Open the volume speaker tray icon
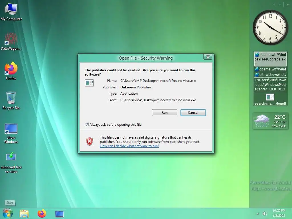The height and width of the screenshot is (219, 292). click(265, 214)
